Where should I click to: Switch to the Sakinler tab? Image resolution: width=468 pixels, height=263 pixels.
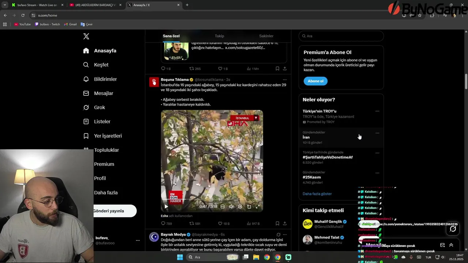[x=266, y=36]
